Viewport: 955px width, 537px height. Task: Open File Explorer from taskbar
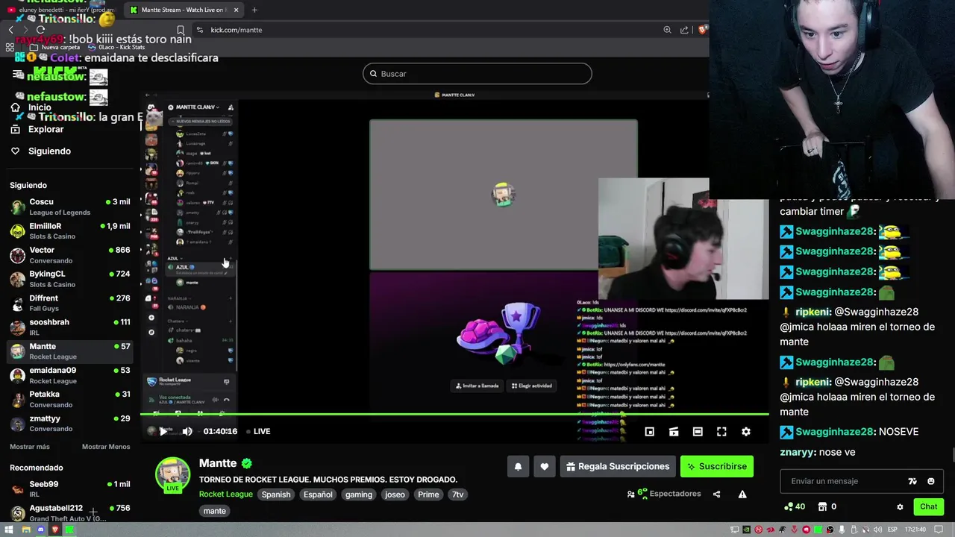pyautogui.click(x=25, y=530)
